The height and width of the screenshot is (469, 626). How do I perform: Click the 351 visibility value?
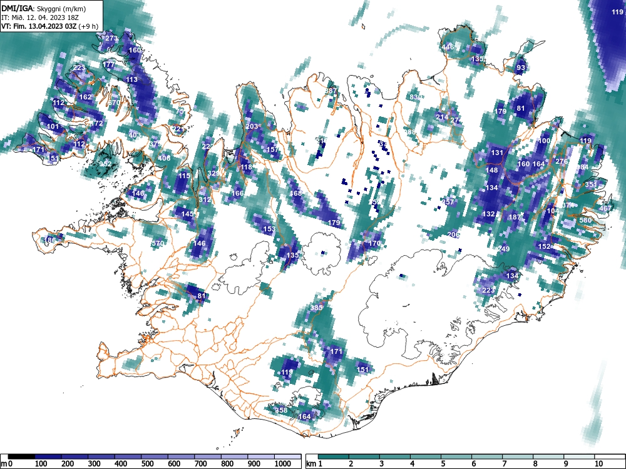[591, 184]
